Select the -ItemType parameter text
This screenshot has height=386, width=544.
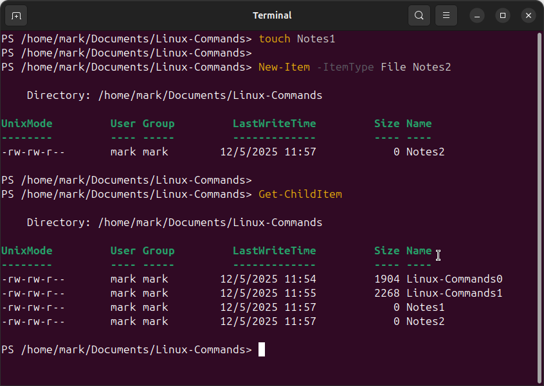coord(345,67)
